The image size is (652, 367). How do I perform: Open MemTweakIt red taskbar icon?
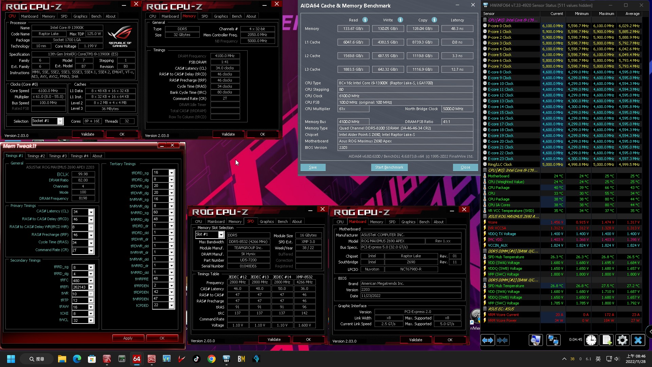107,359
